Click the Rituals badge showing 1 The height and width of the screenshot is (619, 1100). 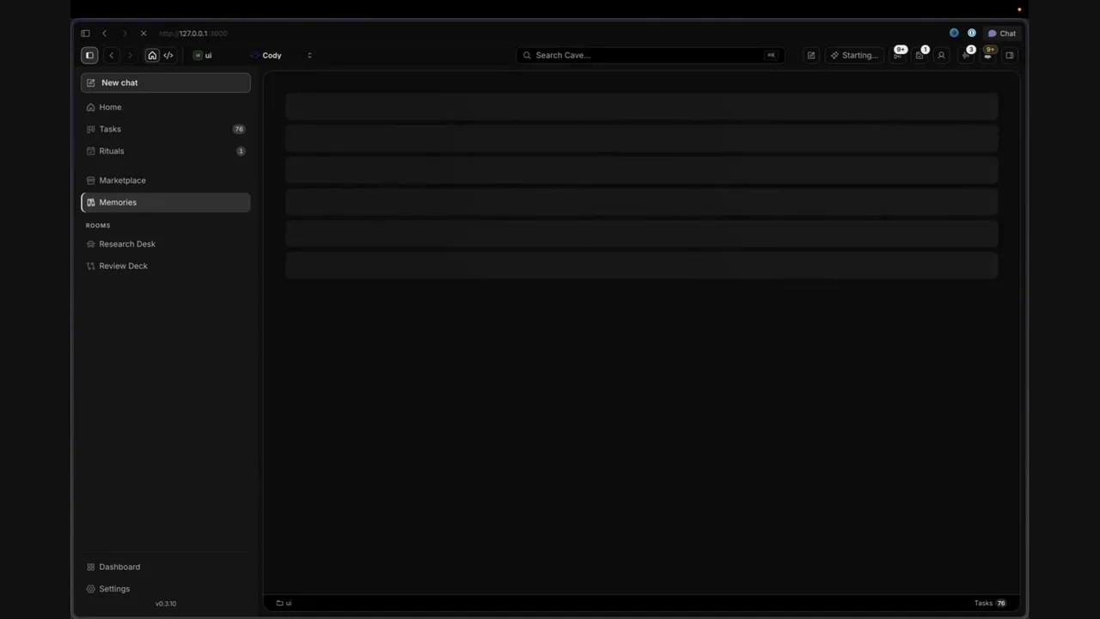[241, 151]
